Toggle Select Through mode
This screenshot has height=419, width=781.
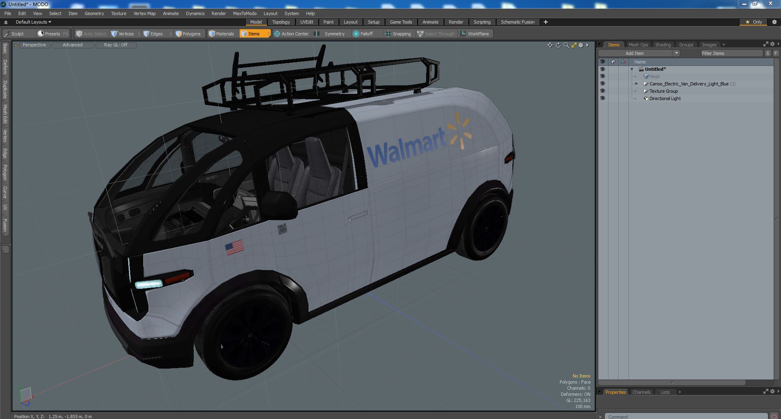pyautogui.click(x=435, y=34)
